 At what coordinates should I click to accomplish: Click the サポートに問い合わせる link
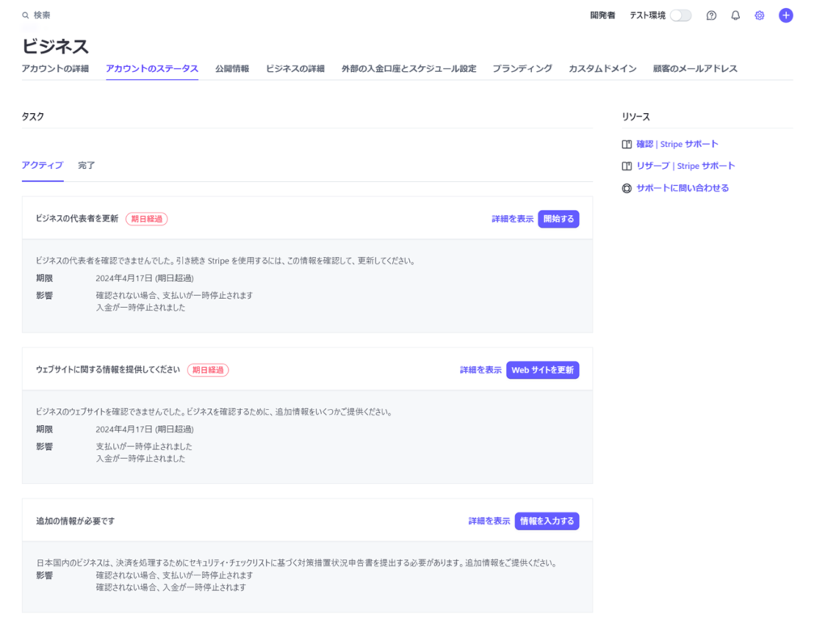click(x=682, y=188)
